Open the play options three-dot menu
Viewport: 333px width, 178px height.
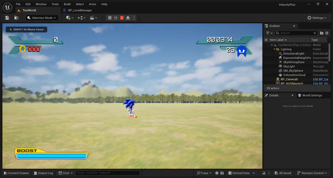pos(134,18)
